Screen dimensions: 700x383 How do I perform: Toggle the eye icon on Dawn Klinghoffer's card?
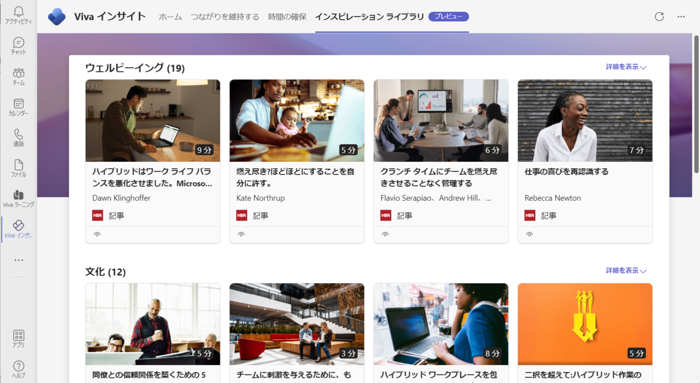97,234
